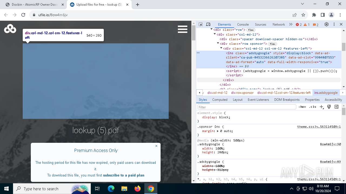Image resolution: width=346 pixels, height=194 pixels.
Task: Add new style rule plus icon
Action: click(x=321, y=107)
